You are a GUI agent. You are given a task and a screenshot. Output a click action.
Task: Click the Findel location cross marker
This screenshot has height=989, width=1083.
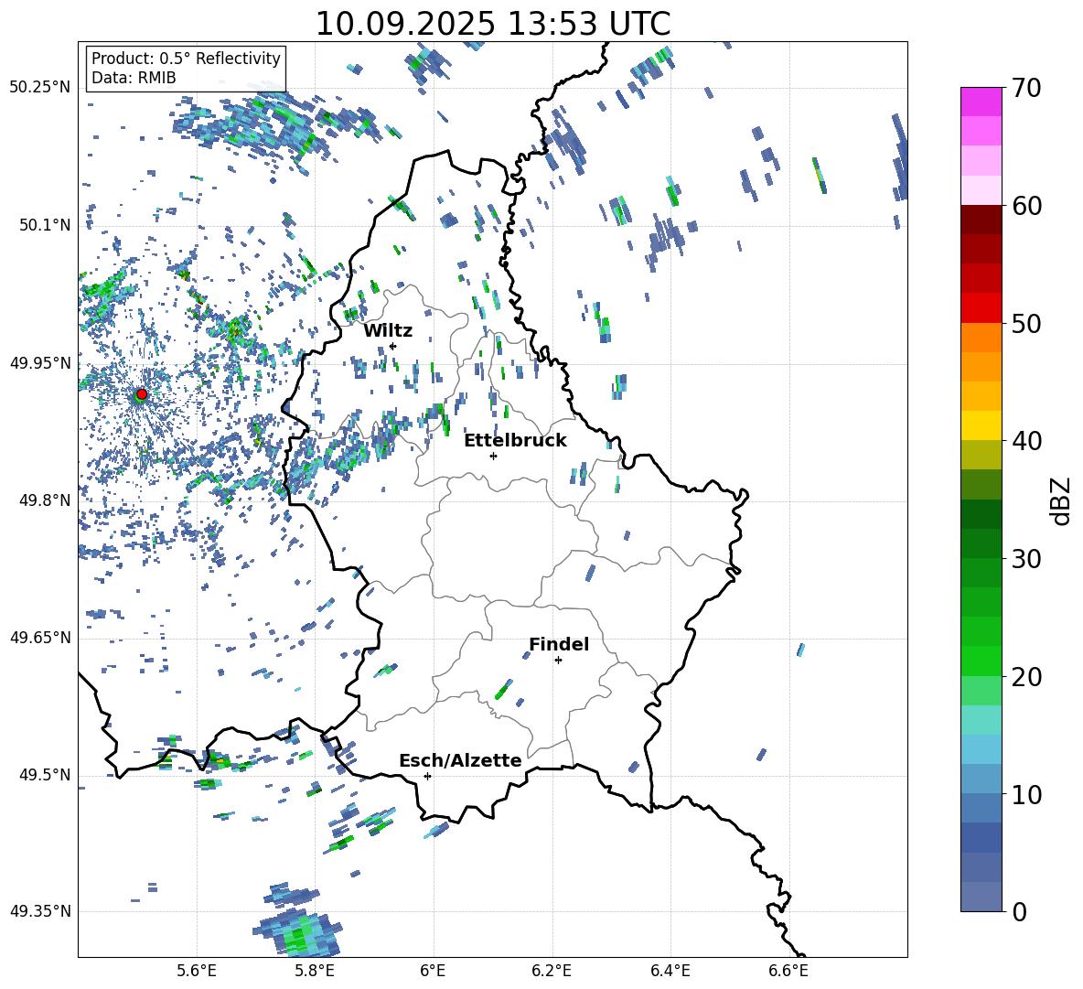(x=558, y=661)
